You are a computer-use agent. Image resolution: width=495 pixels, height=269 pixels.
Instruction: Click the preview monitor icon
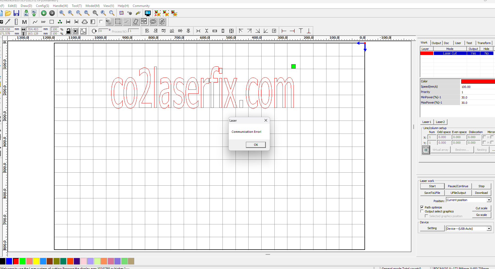[x=148, y=13]
